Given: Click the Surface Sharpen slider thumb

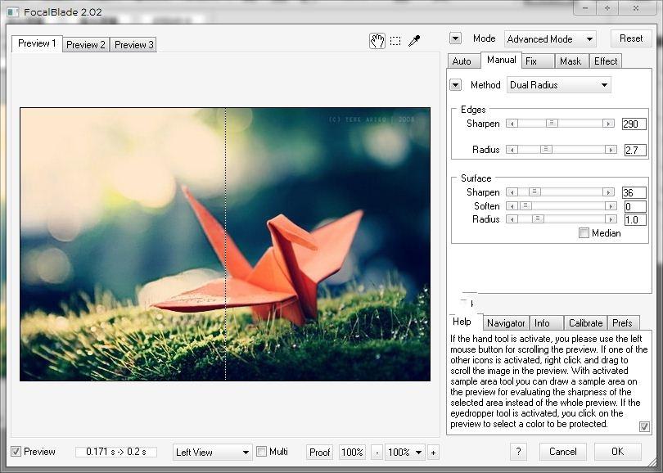Looking at the screenshot, I should coord(534,192).
